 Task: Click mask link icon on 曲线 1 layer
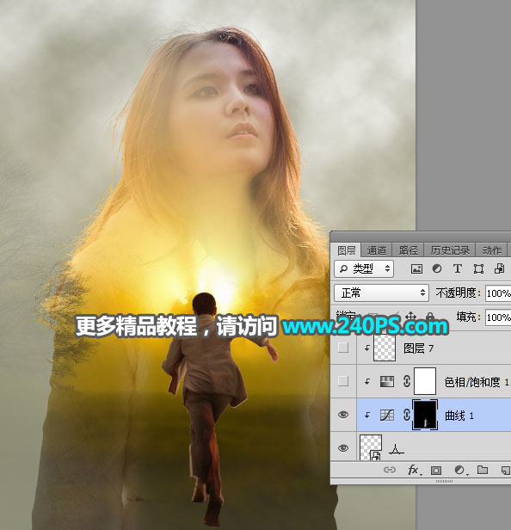pyautogui.click(x=407, y=415)
